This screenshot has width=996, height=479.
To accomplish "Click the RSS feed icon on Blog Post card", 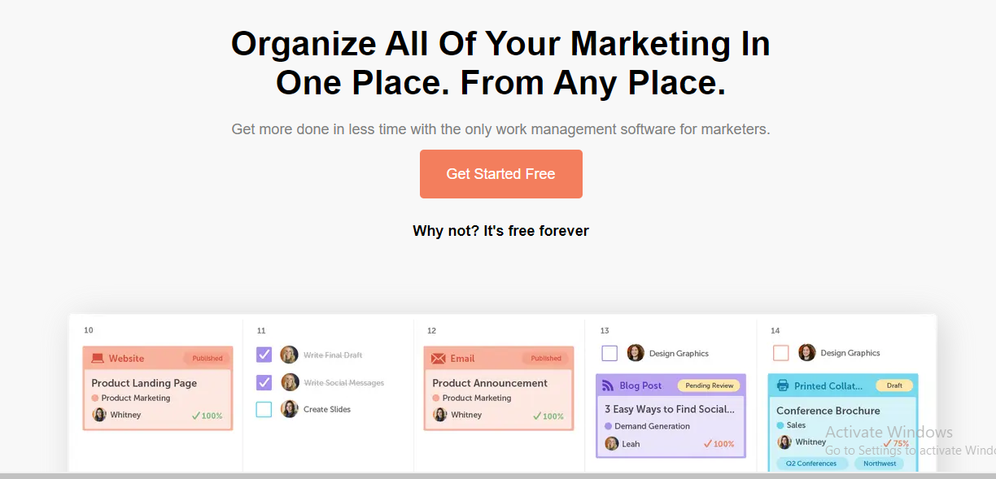I will 608,385.
